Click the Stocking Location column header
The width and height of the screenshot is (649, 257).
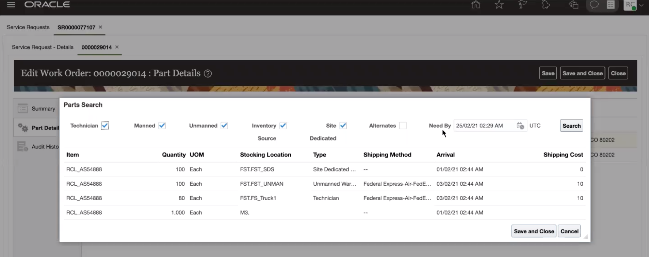(x=265, y=155)
